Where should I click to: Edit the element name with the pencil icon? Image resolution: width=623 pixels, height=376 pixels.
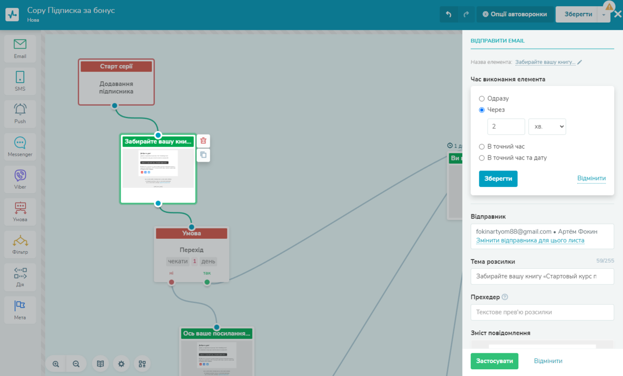[x=580, y=62]
